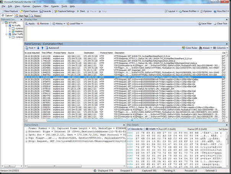Screen dimensions: 231x174
Task: Click the find previous up arrow
Action: (42, 48)
